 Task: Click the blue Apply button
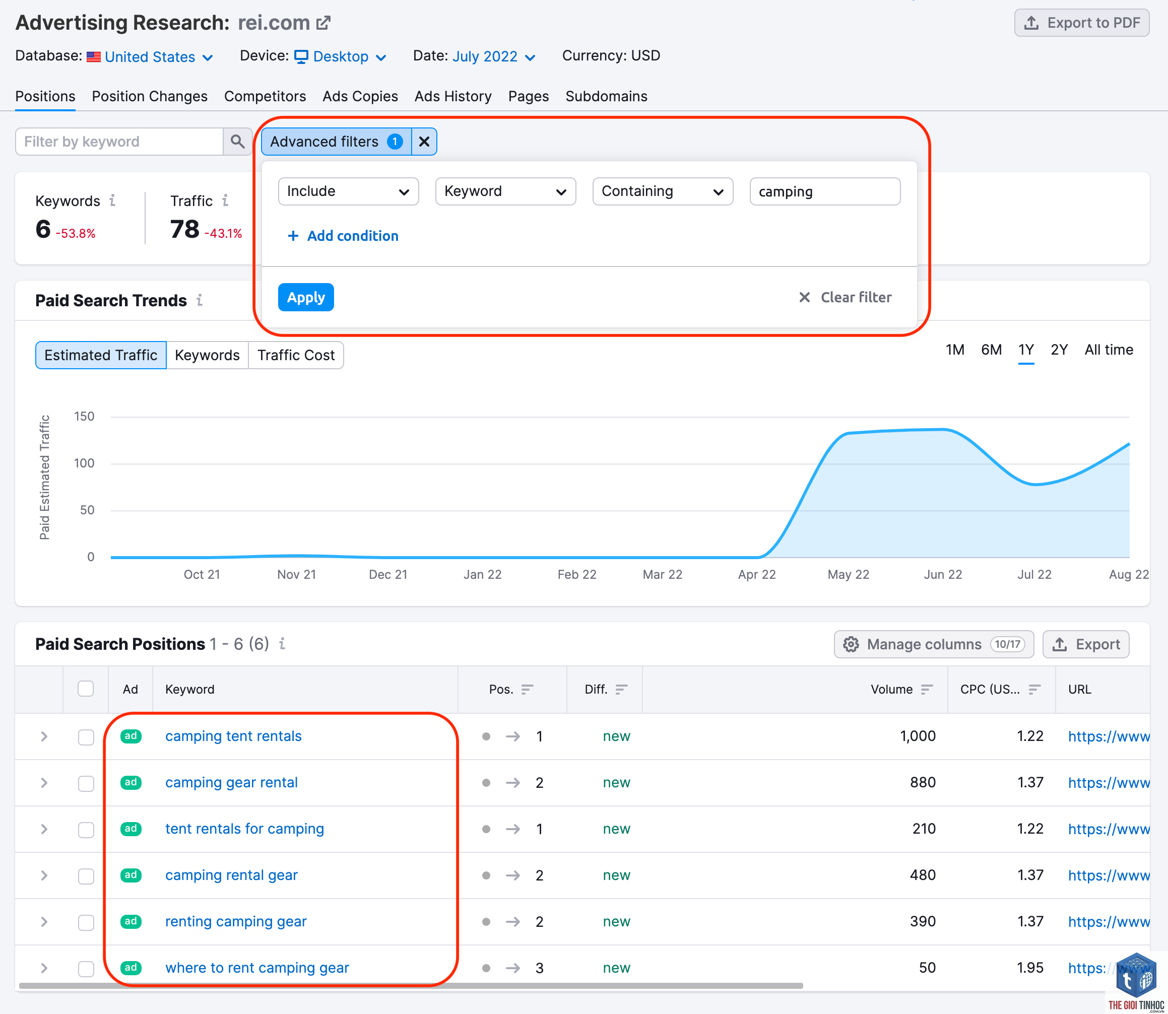[x=305, y=297]
